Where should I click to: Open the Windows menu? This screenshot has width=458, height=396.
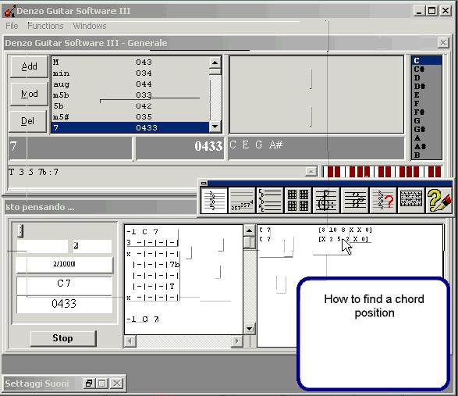coord(90,26)
